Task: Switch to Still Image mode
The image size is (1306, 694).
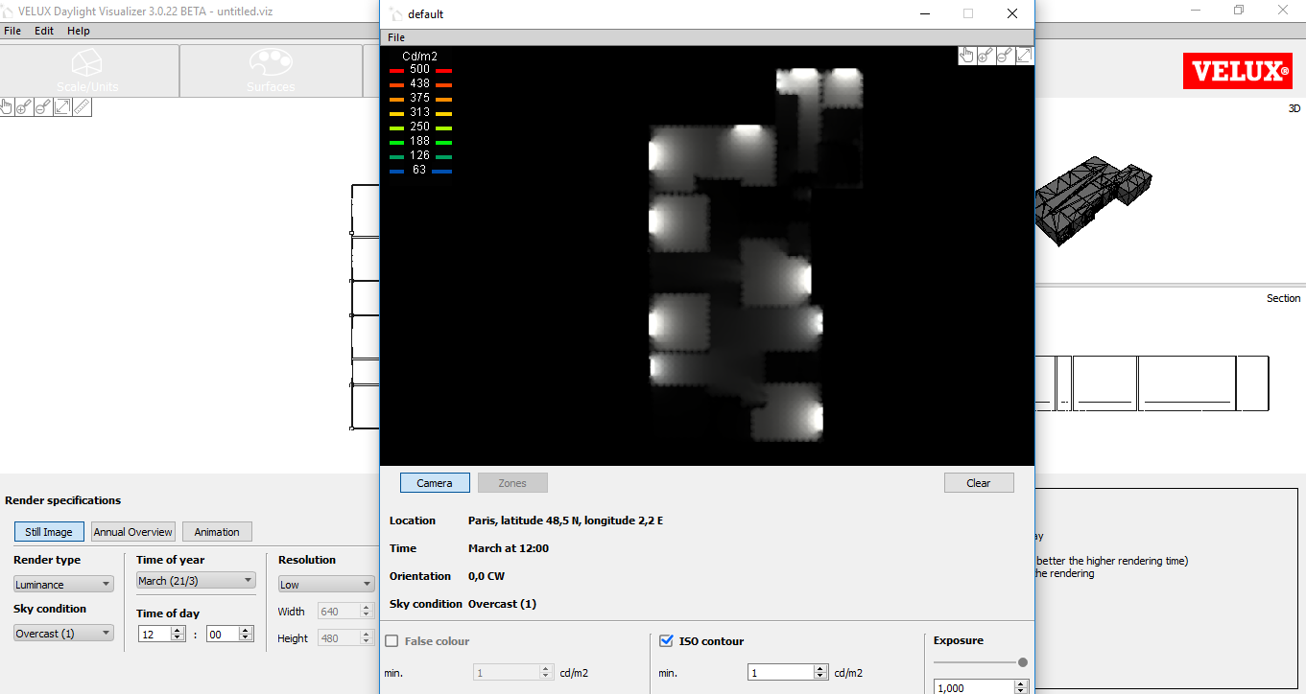Action: coord(49,532)
